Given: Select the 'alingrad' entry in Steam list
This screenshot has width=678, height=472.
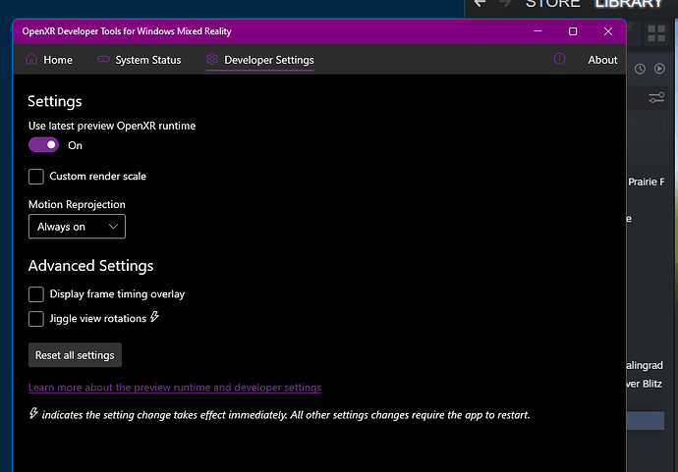Looking at the screenshot, I should point(645,365).
